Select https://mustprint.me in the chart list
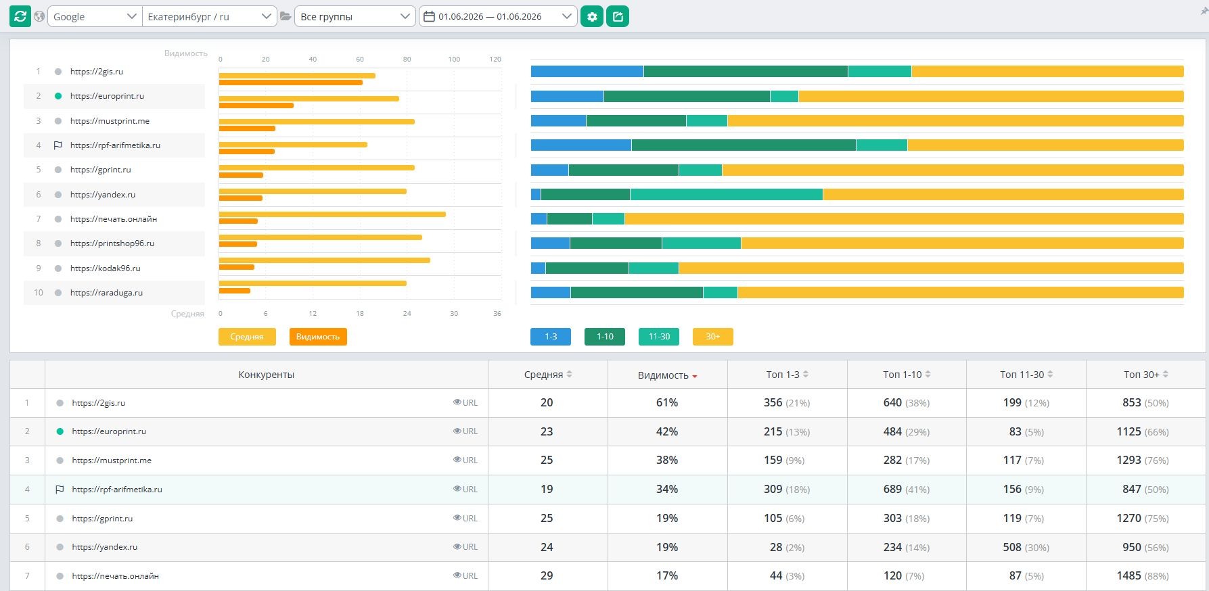Viewport: 1209px width, 591px height. tap(110, 121)
